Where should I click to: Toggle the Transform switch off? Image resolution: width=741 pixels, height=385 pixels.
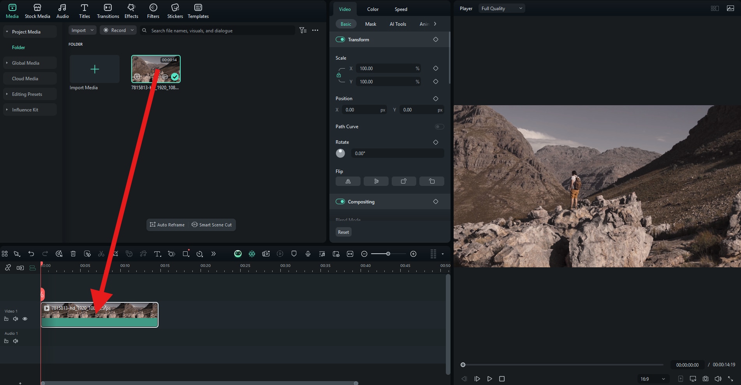[340, 39]
